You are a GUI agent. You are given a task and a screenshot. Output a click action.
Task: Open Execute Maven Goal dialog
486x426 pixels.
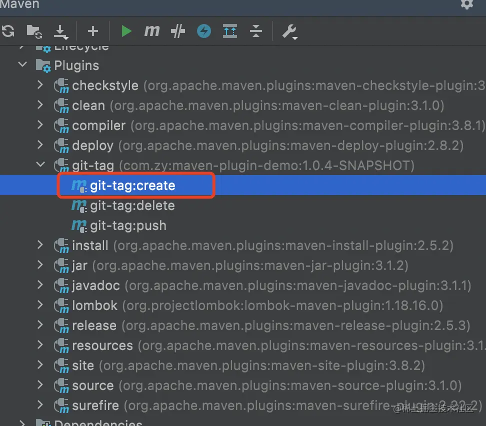tap(152, 31)
